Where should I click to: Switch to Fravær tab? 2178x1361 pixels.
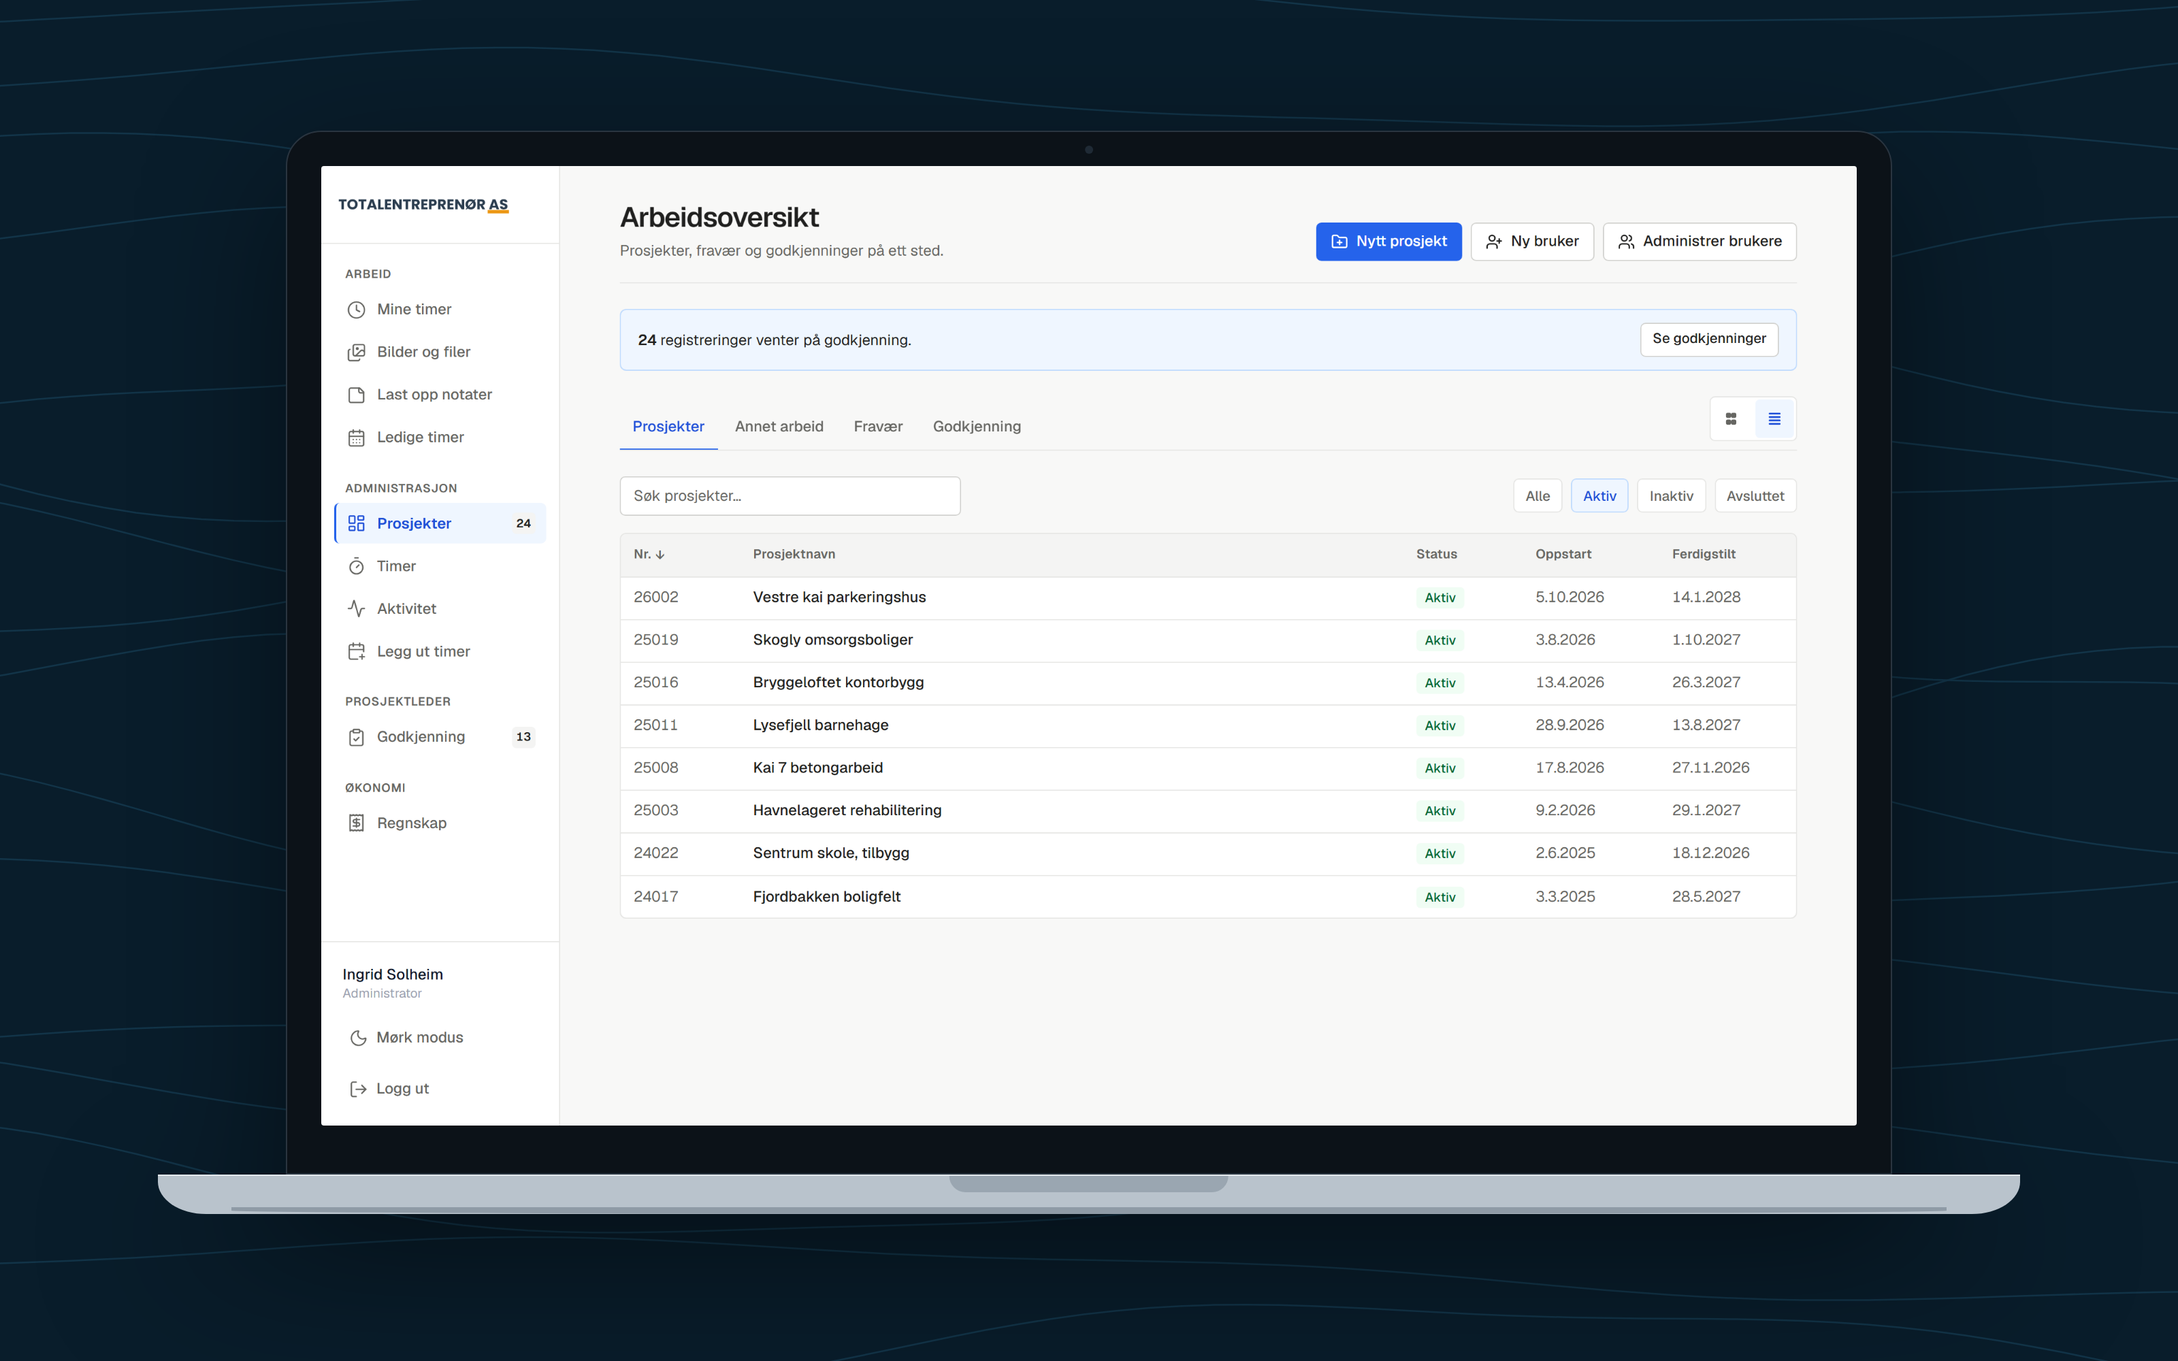pos(877,427)
